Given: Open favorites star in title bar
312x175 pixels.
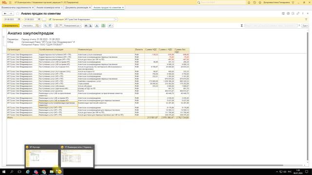Looking at the screenshot, I should pos(260,2).
